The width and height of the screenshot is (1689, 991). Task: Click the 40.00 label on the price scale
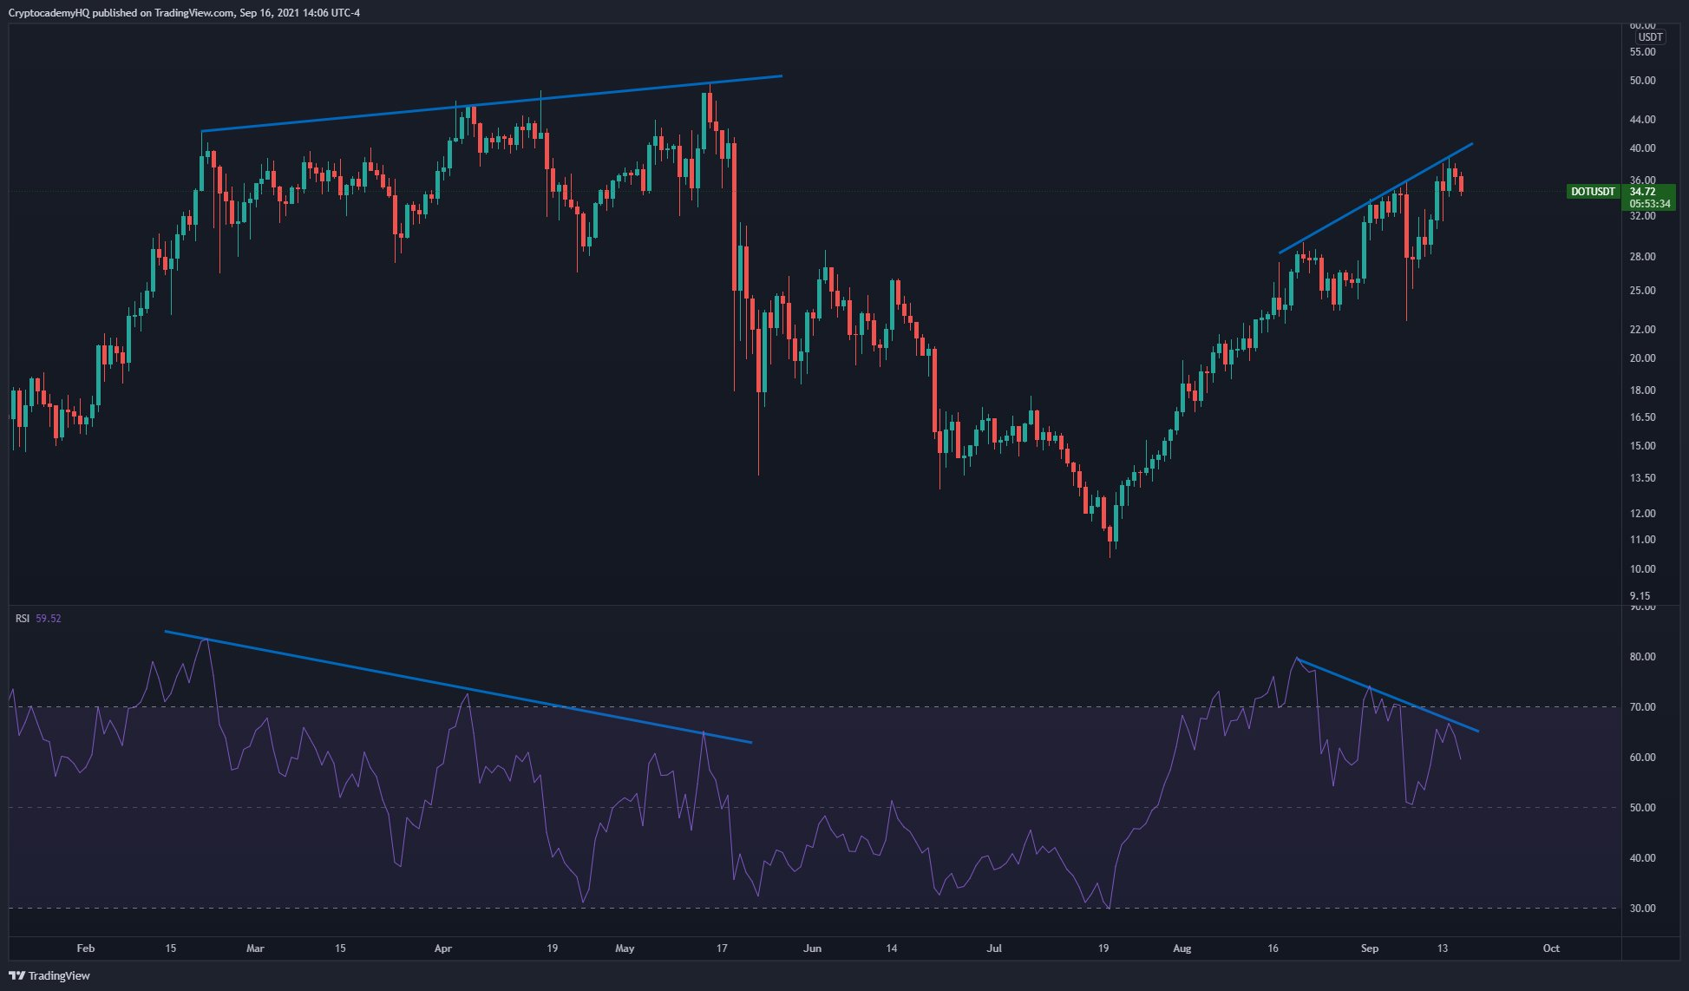(x=1642, y=148)
